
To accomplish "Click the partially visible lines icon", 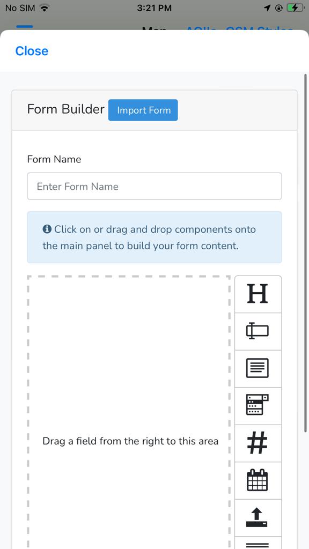I will tap(258, 543).
